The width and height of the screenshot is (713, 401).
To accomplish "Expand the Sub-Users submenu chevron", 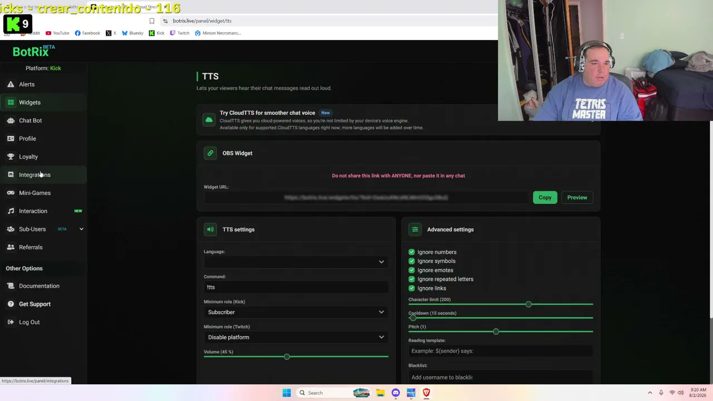I will [x=81, y=229].
